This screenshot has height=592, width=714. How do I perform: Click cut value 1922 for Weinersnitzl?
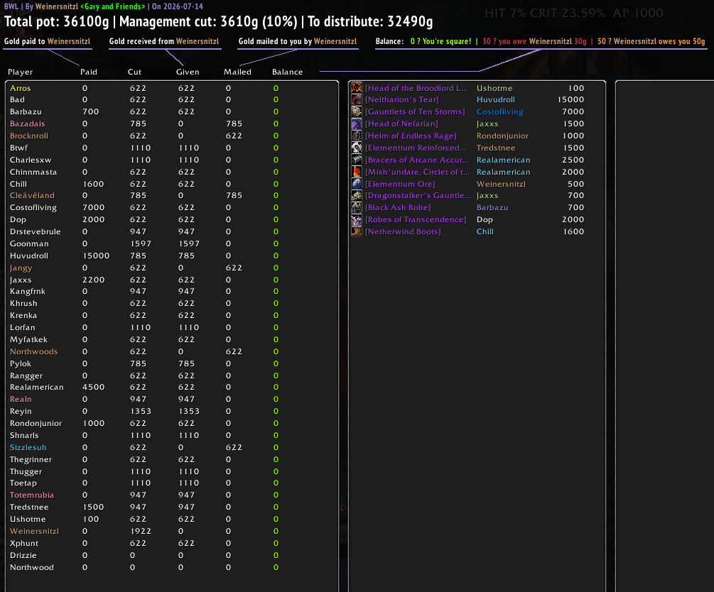click(x=140, y=531)
